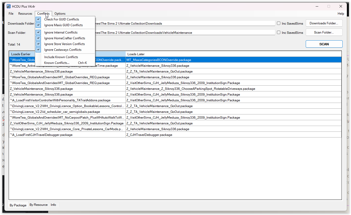The width and height of the screenshot is (351, 215).
Task: Open the File menu
Action: click(x=11, y=13)
